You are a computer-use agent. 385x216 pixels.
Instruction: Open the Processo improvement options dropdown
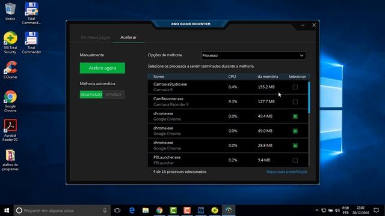[253, 56]
